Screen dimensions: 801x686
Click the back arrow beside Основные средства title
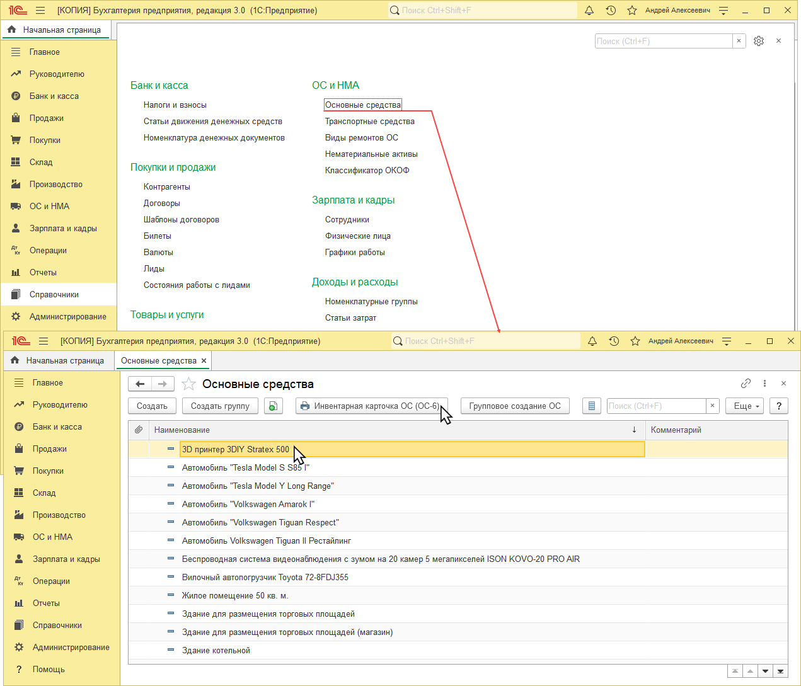[x=140, y=384]
